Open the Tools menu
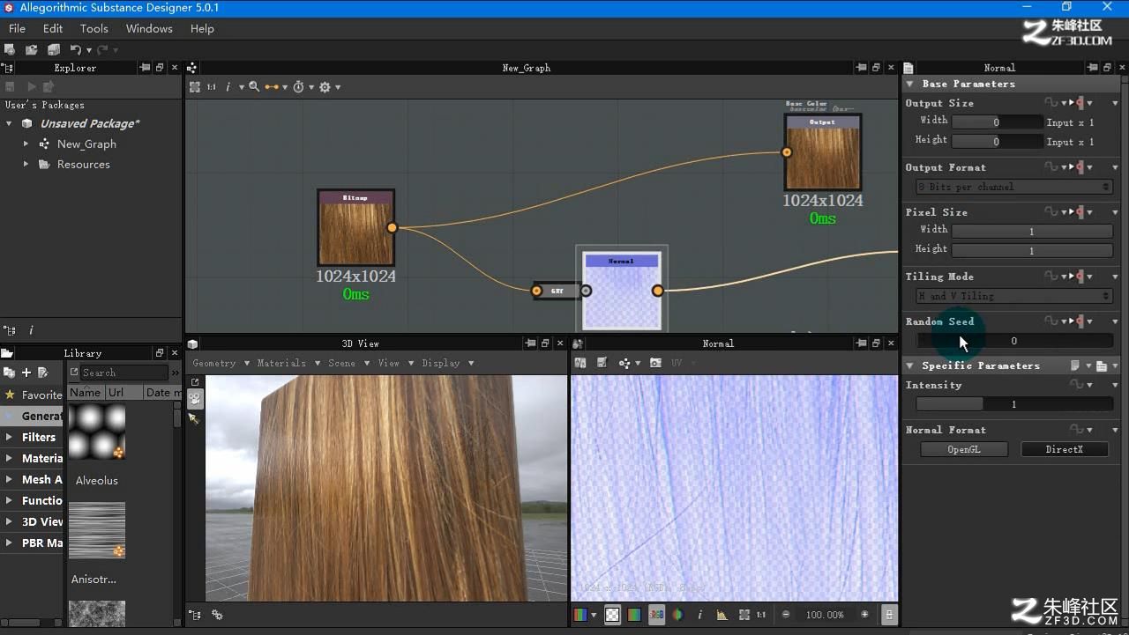This screenshot has height=635, width=1129. tap(94, 28)
